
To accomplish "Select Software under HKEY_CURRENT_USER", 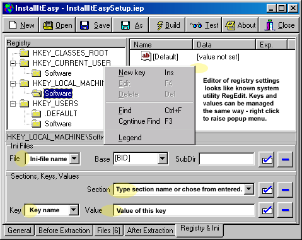I will 58,73.
